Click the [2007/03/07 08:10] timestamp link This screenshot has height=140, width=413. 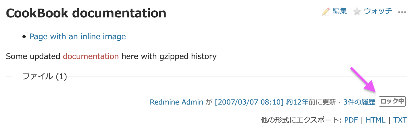coord(249,102)
